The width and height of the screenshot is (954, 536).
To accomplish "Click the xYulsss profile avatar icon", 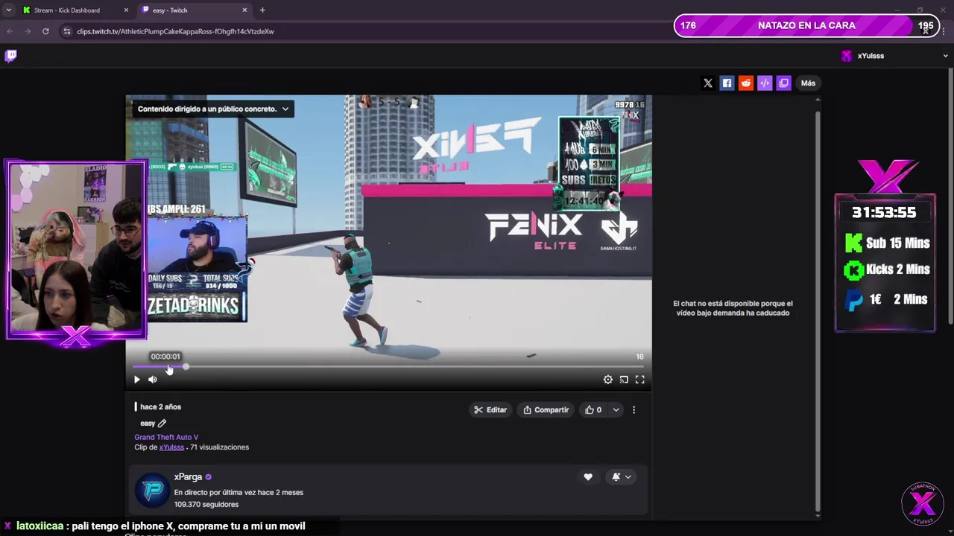I will click(846, 56).
